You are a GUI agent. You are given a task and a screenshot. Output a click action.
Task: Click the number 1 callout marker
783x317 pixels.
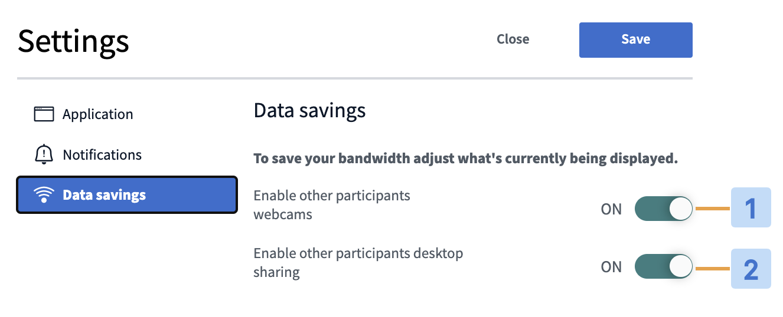pos(751,208)
